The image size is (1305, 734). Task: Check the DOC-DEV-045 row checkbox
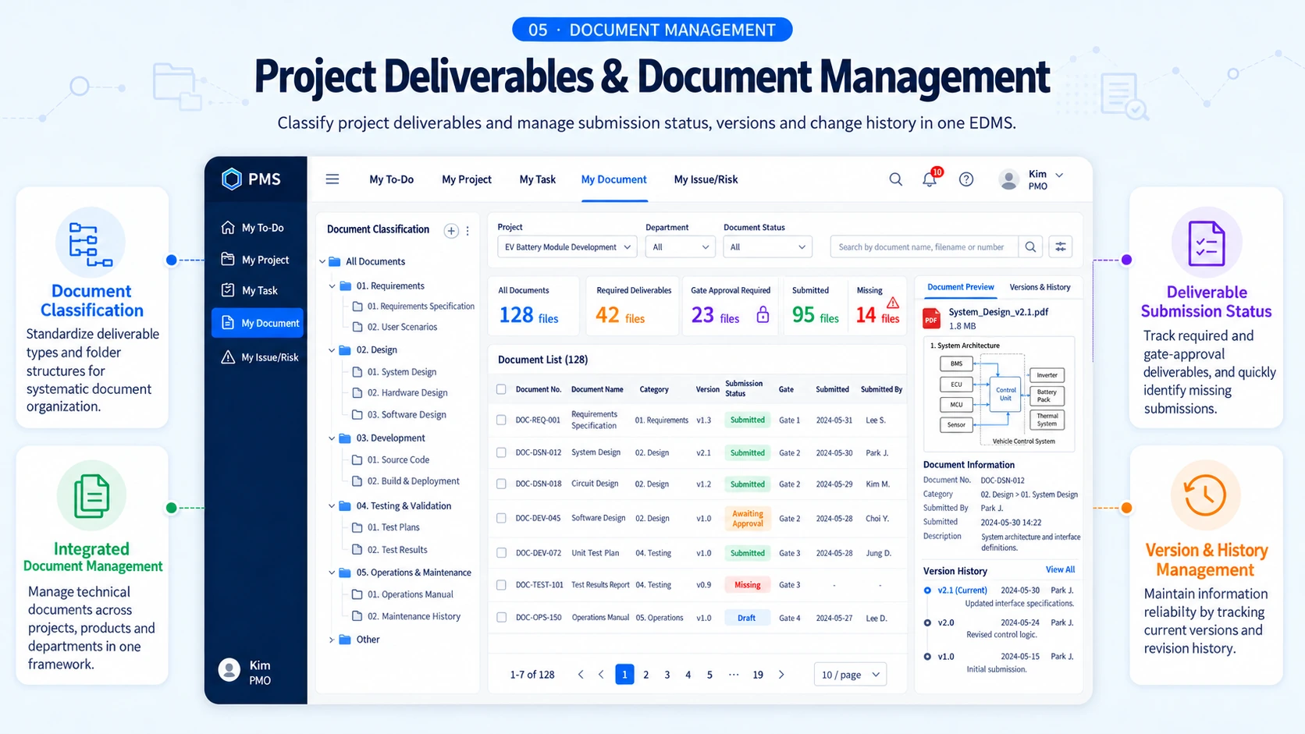coord(501,518)
